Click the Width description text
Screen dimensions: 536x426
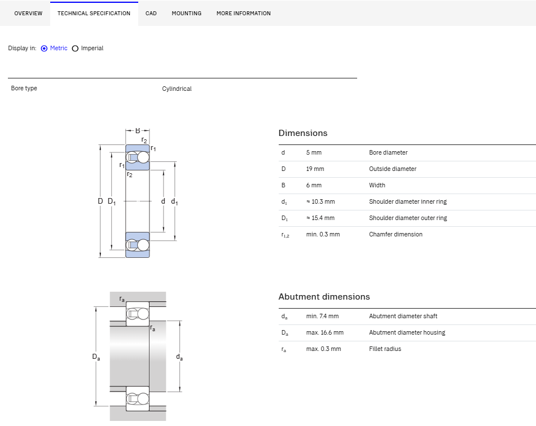point(377,185)
